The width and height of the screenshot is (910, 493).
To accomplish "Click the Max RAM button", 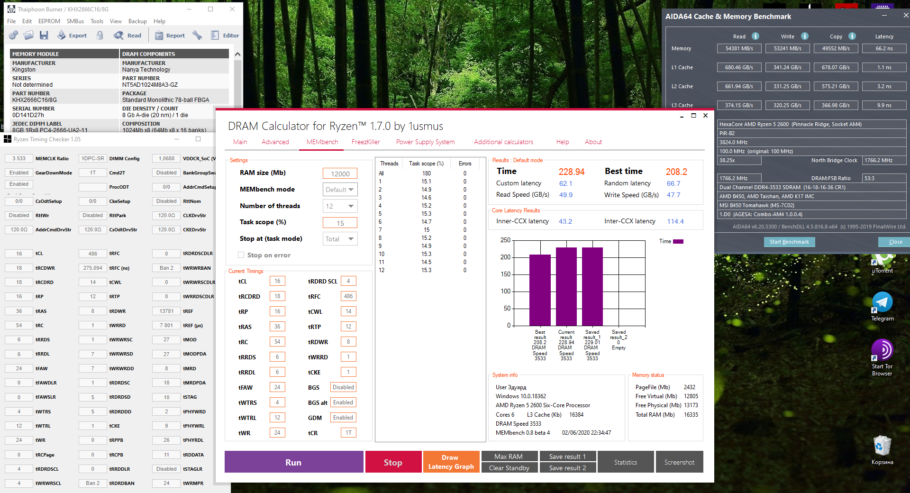I will pos(509,456).
